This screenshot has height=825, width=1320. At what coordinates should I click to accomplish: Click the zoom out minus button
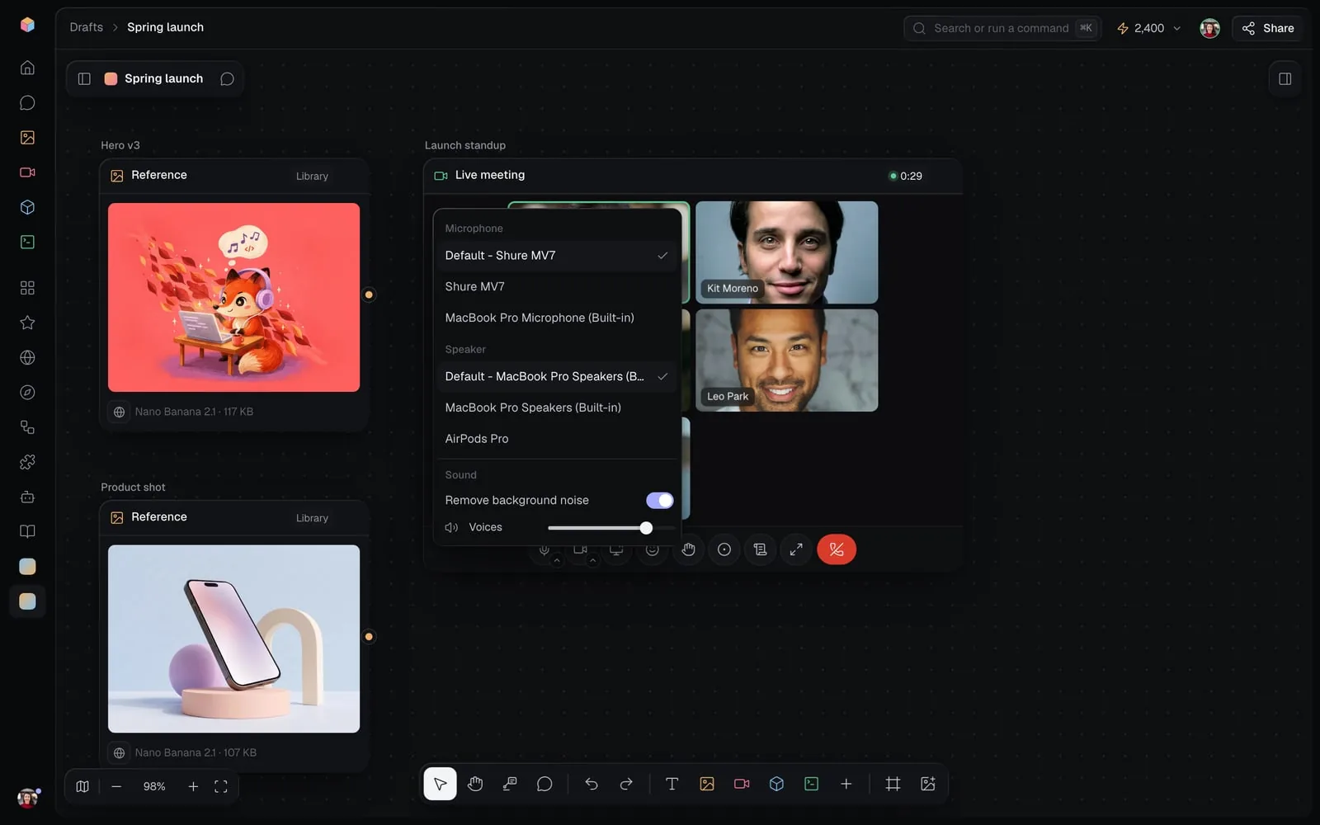(116, 786)
